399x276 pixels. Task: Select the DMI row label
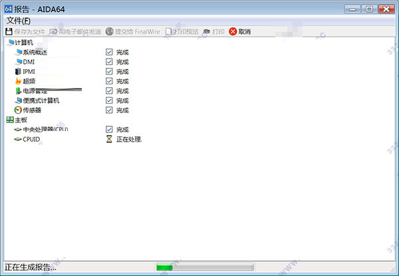click(29, 62)
